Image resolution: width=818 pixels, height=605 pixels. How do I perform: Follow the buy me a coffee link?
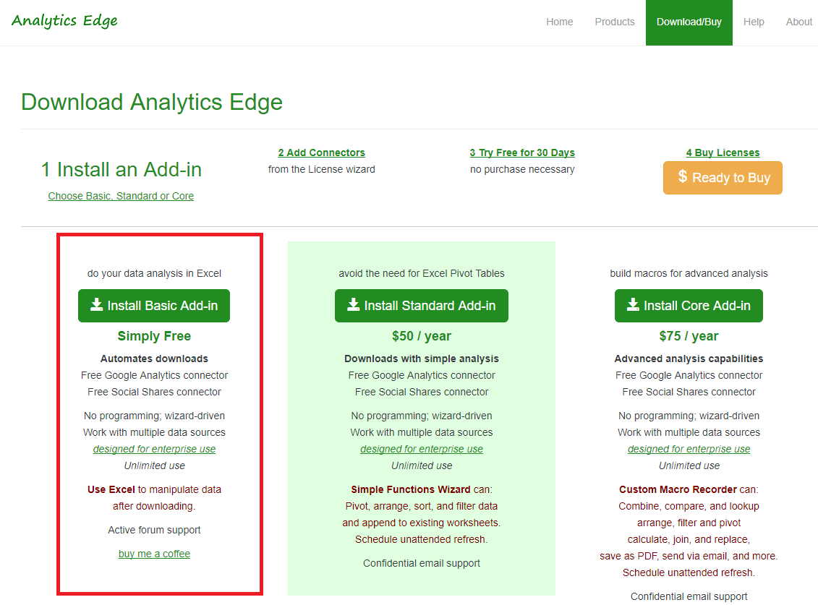tap(155, 554)
